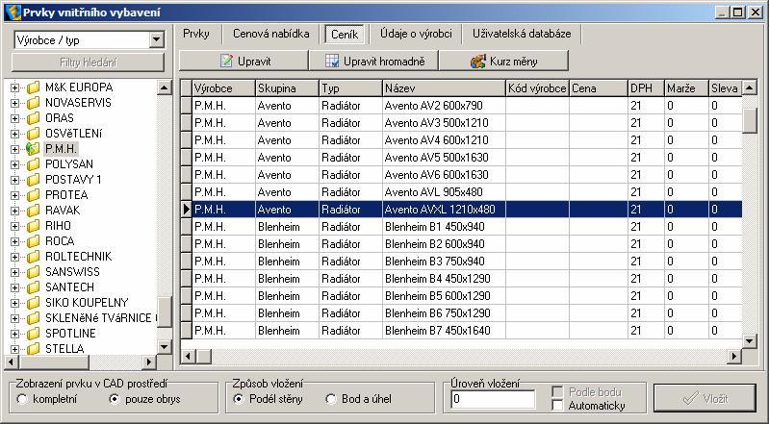Click the ROLTECHNIK folder icon
The height and width of the screenshot is (424, 769).
[x=33, y=257]
